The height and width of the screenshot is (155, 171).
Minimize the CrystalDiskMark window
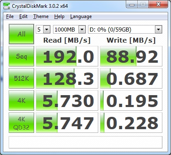[132, 5]
